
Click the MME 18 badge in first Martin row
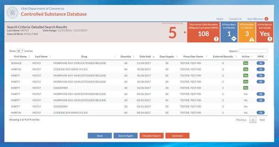pyautogui.click(x=261, y=69)
